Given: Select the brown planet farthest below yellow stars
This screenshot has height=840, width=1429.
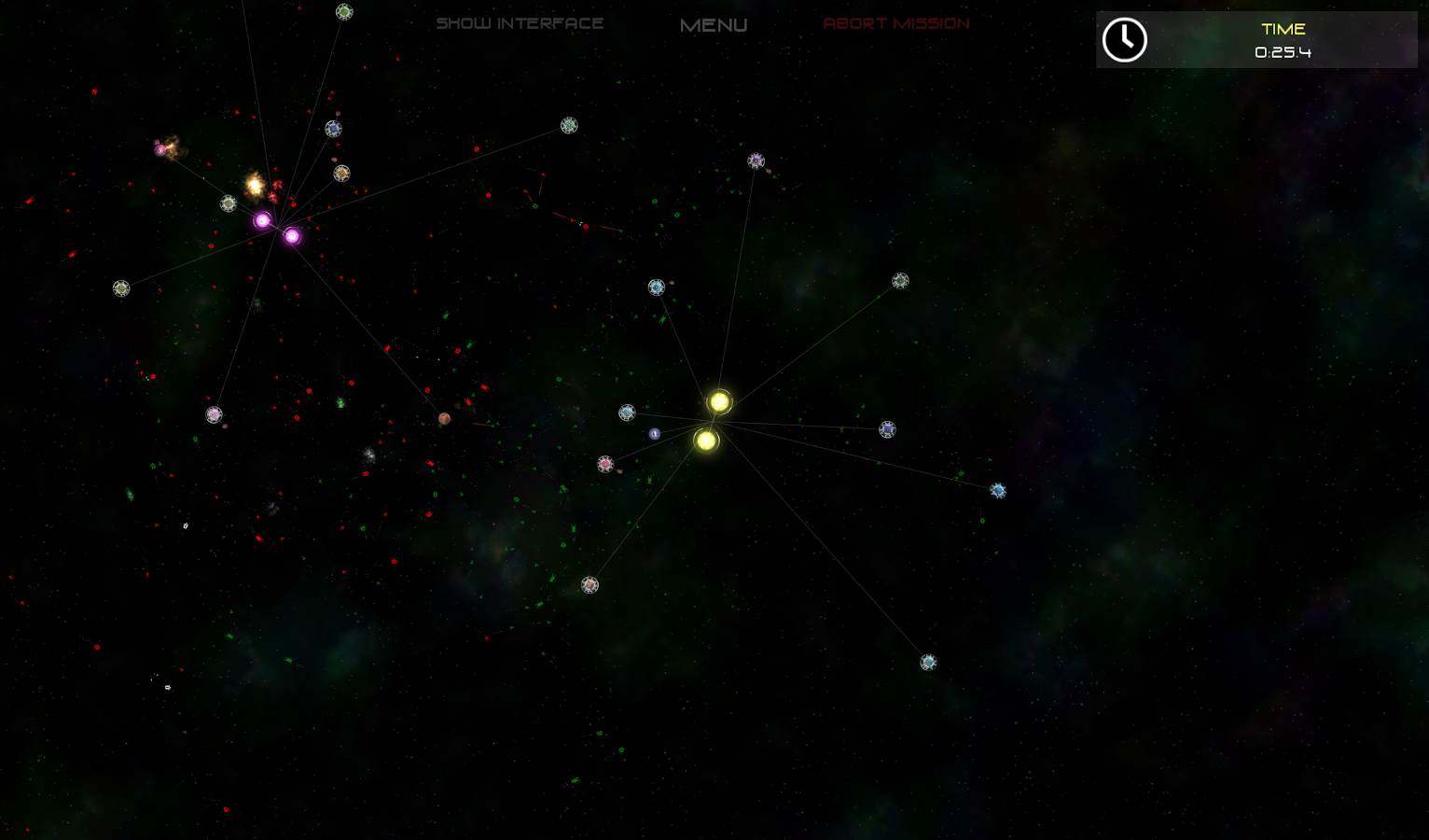Looking at the screenshot, I should (x=590, y=585).
